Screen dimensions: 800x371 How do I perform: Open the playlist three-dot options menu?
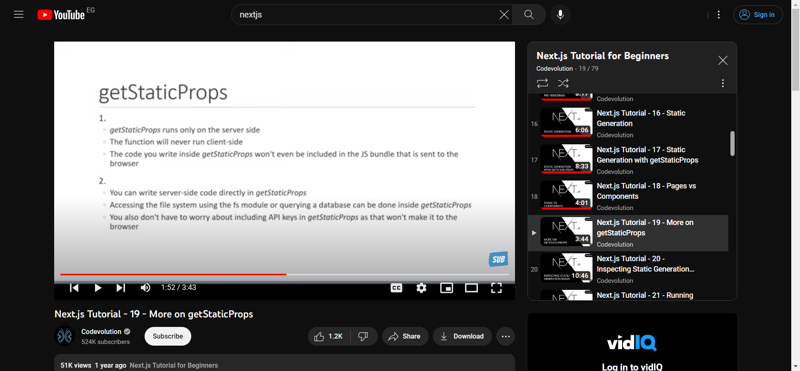pos(722,83)
